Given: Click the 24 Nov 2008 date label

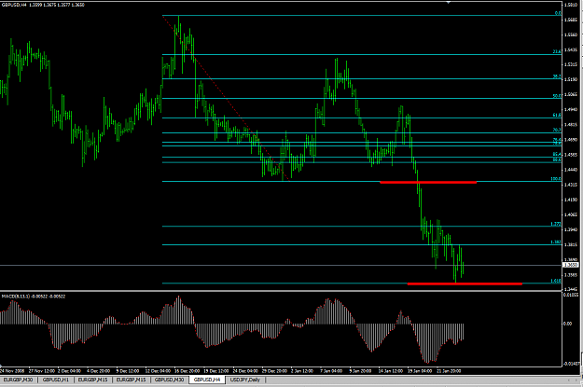Looking at the screenshot, I should click(12, 371).
